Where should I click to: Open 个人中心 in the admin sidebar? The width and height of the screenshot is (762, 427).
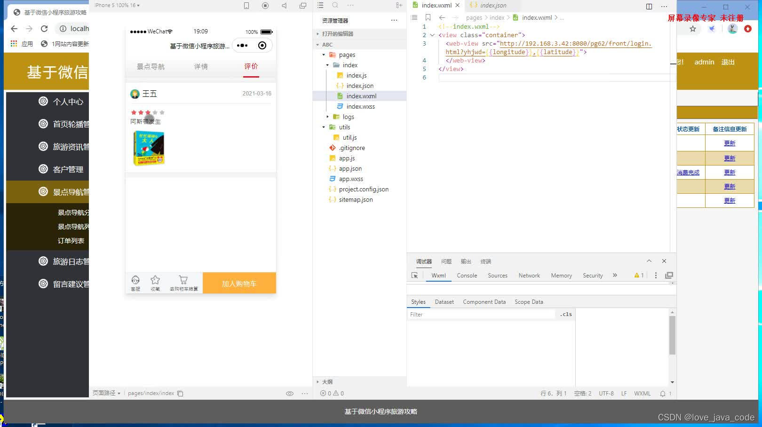pyautogui.click(x=68, y=102)
